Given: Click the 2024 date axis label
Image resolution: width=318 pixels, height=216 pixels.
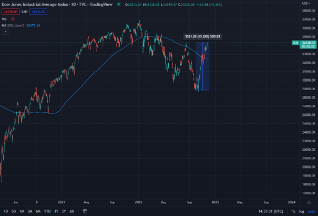Looking at the screenshot, I should pyautogui.click(x=292, y=202).
